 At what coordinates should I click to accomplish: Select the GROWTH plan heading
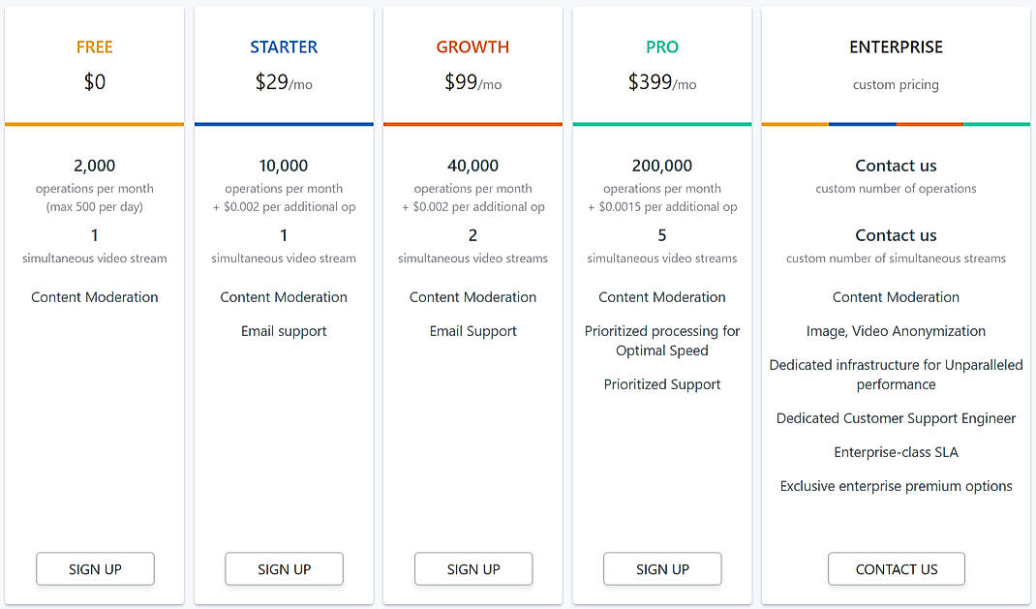(472, 46)
